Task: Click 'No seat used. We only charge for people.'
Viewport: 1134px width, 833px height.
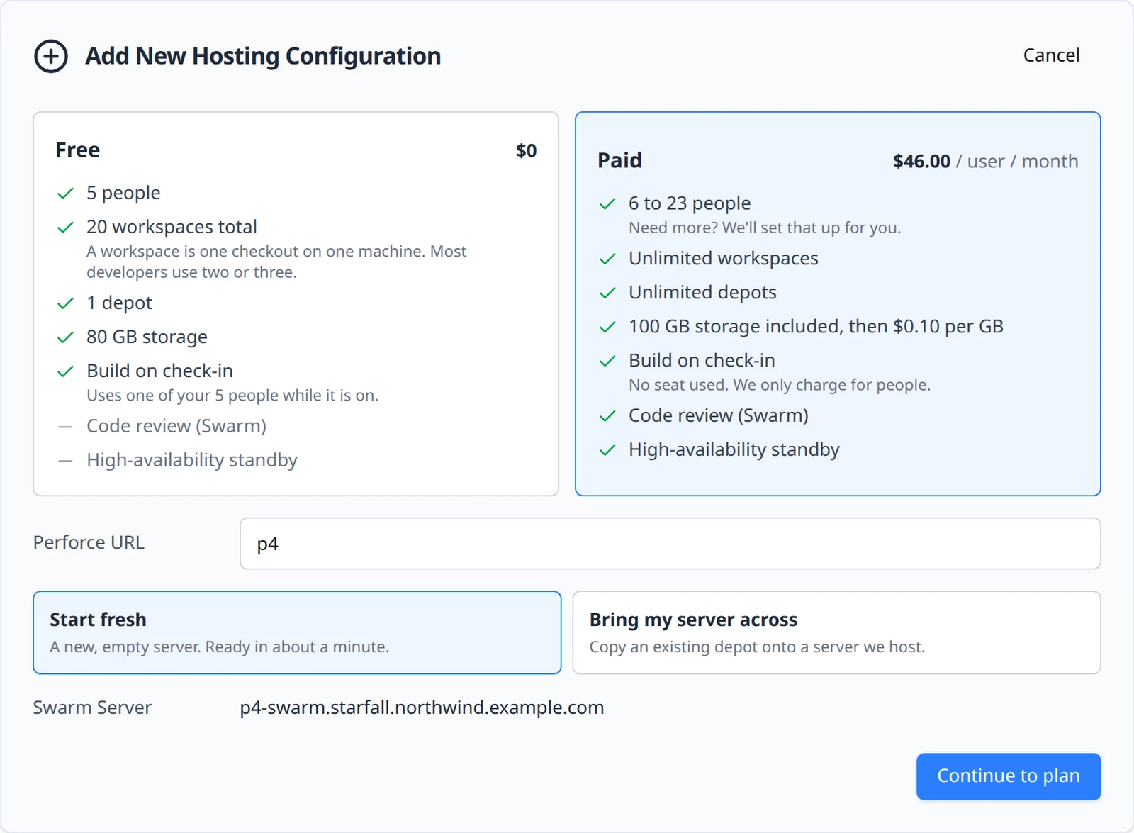Action: [x=780, y=385]
